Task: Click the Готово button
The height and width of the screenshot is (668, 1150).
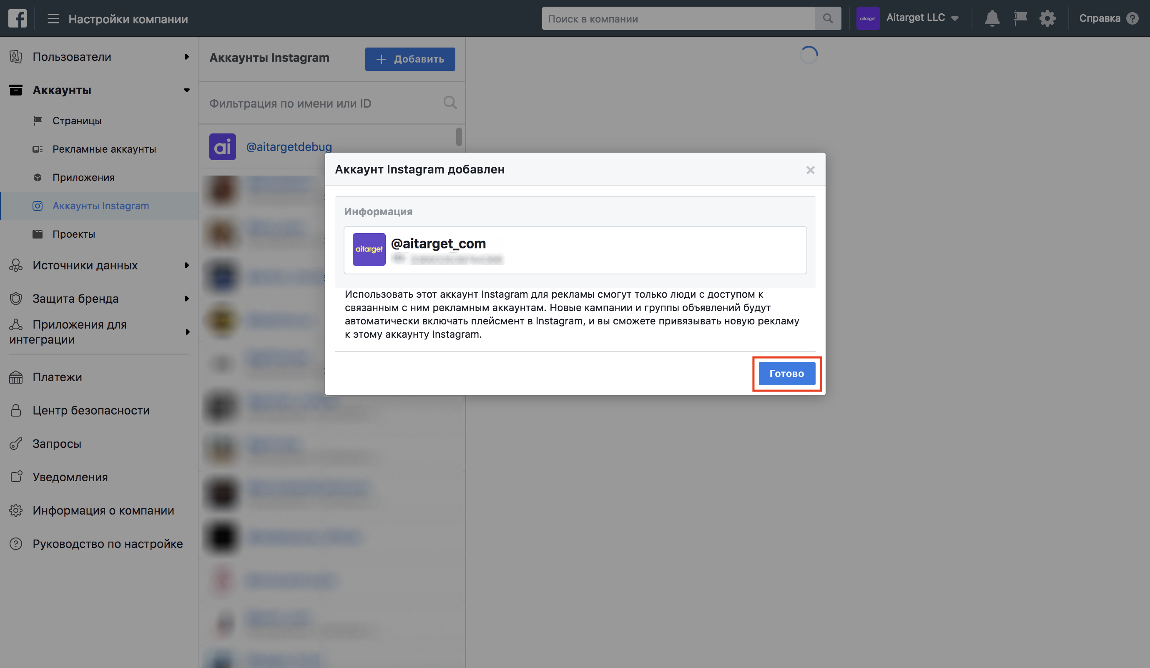Action: (x=787, y=374)
